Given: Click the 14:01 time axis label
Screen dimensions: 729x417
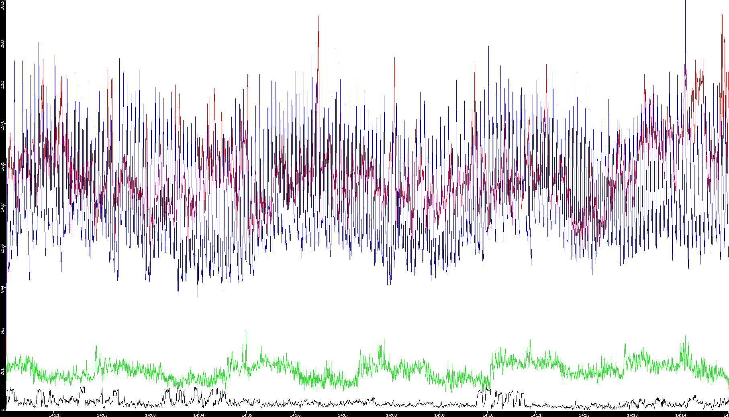Looking at the screenshot, I should pos(54,415).
